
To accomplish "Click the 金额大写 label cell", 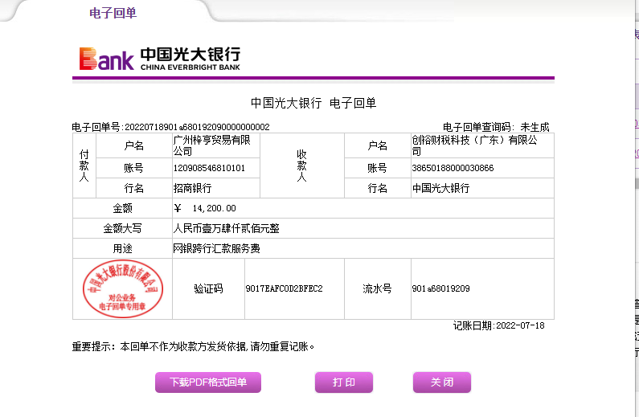I will (x=123, y=228).
